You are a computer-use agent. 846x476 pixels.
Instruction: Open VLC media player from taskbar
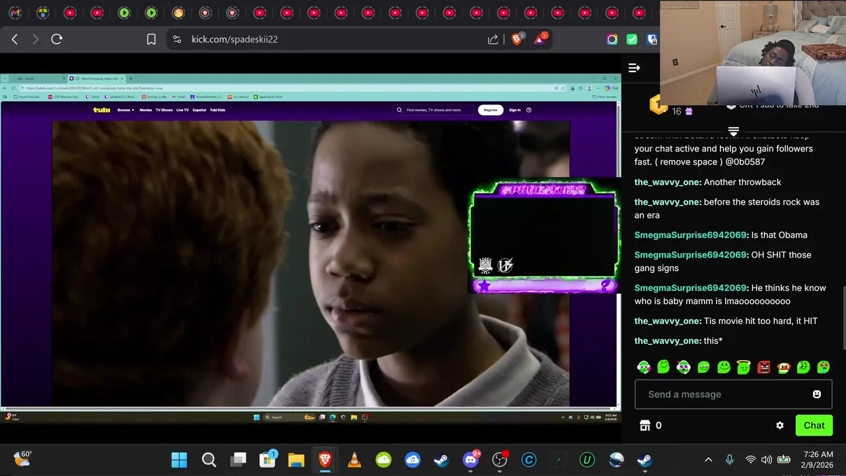pos(354,459)
